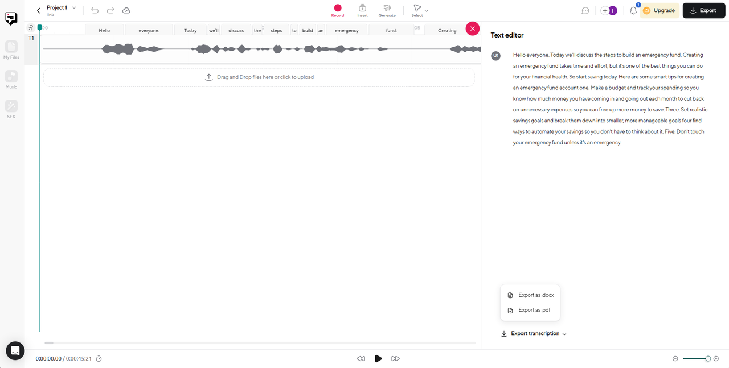The image size is (729, 368).
Task: Click the playhead marker at timeline start
Action: [39, 27]
